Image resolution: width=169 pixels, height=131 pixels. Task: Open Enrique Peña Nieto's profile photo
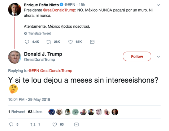pos(15,9)
